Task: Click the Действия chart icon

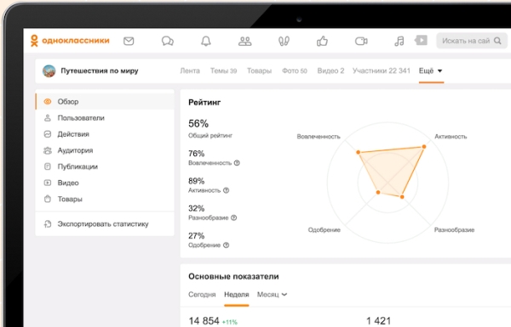Action: click(x=48, y=134)
